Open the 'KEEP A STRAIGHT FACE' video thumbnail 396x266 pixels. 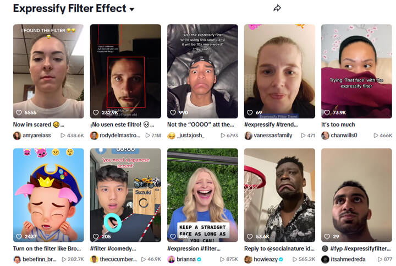click(x=202, y=195)
